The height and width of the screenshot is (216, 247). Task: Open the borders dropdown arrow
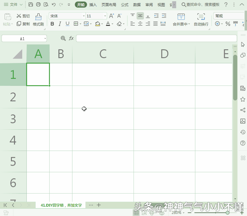click(x=80, y=24)
